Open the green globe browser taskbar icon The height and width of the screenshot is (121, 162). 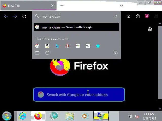tap(54, 116)
